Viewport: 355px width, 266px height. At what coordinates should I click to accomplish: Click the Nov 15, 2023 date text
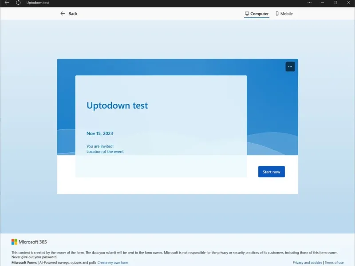coord(99,133)
